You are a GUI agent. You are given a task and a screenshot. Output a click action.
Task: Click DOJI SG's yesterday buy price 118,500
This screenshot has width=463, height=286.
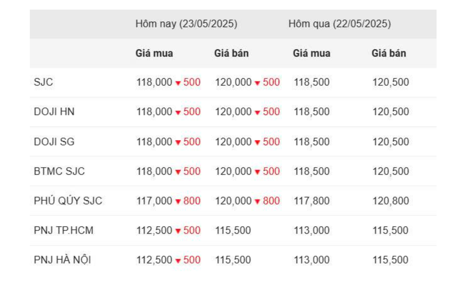click(x=311, y=142)
